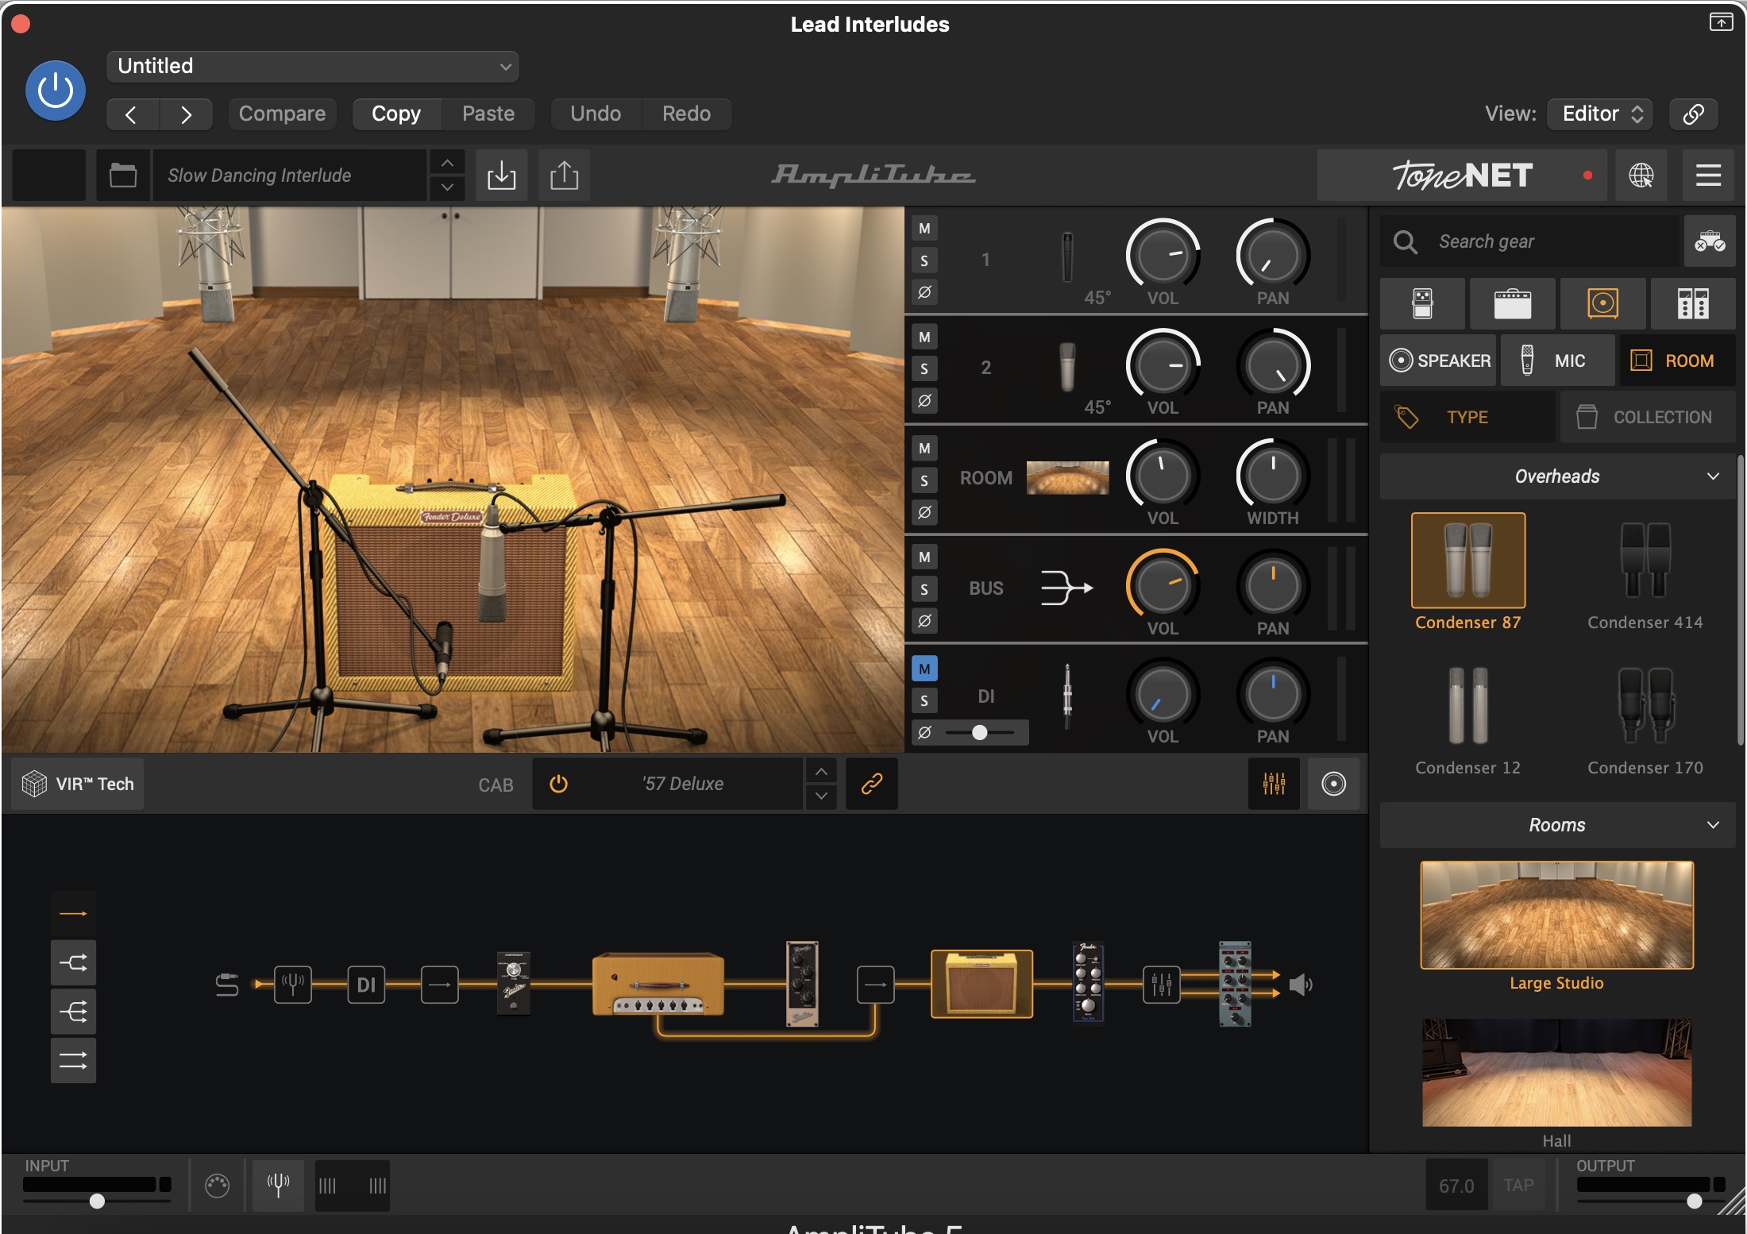Select the Condenser 12 overhead mics

click(1467, 719)
